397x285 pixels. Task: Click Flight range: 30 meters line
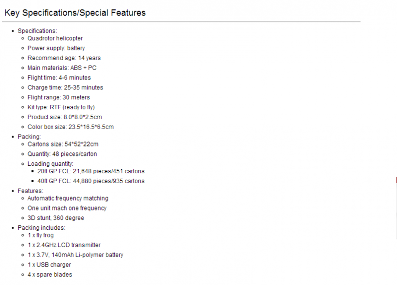tap(59, 97)
